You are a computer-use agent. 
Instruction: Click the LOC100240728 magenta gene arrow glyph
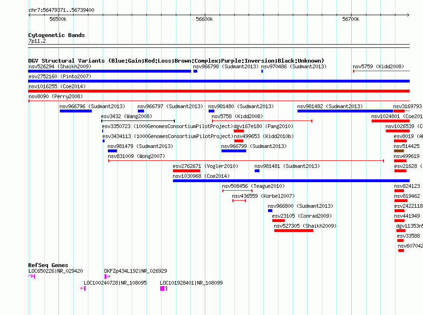[83, 288]
